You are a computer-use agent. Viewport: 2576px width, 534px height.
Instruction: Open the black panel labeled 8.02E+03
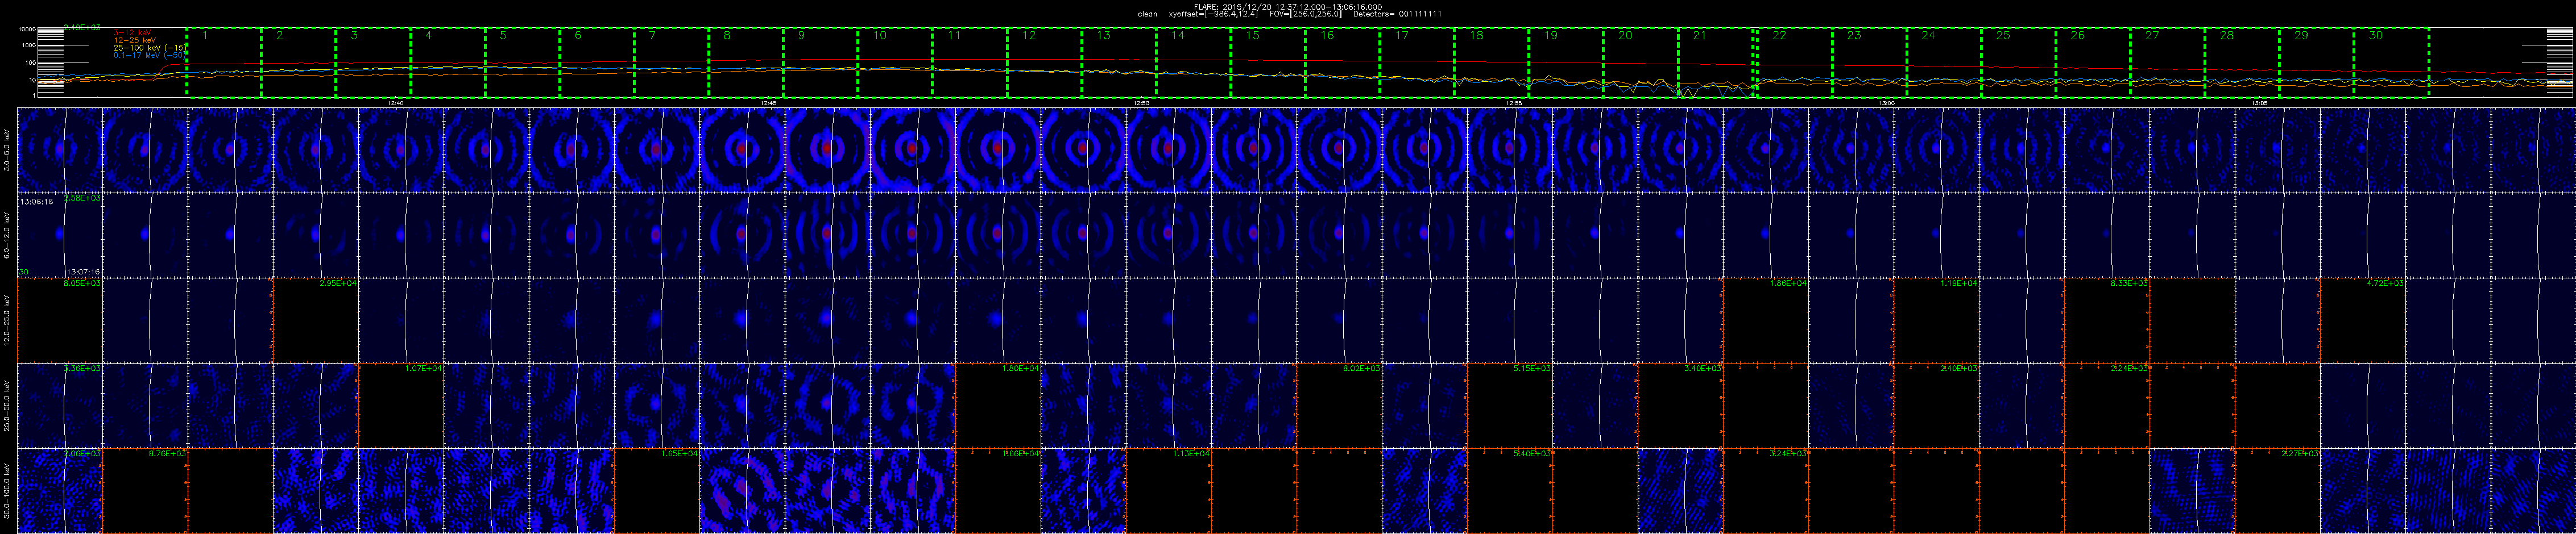1339,405
